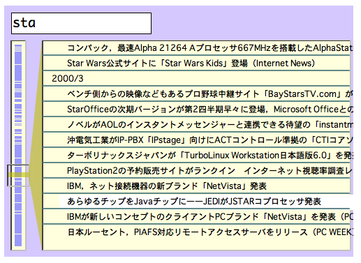The image size is (361, 263).
Task: Open the PlayStation2 reservation site headline
Action: pos(197,170)
